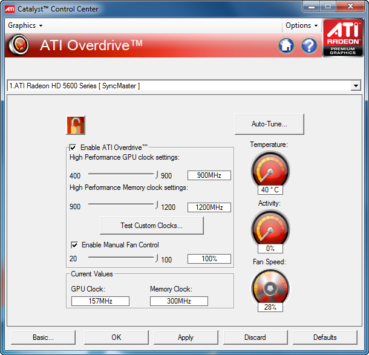Image resolution: width=369 pixels, height=355 pixels.
Task: Close the Catalyst Control Center window
Action: click(x=350, y=7)
